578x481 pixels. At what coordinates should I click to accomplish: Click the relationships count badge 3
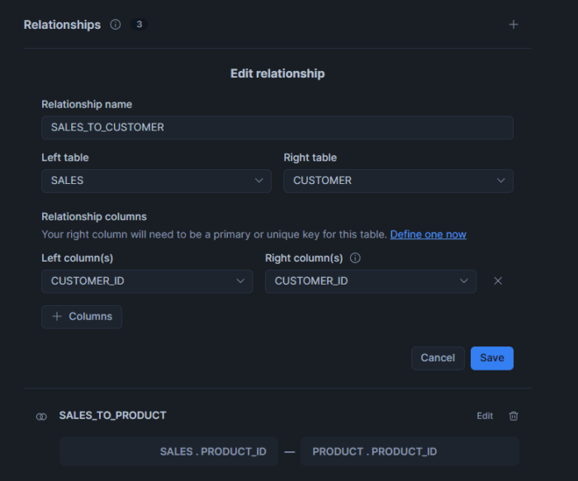tap(139, 24)
